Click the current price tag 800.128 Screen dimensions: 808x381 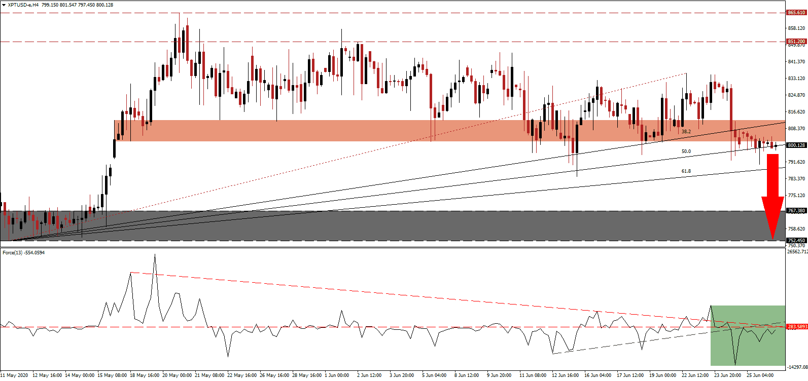(796, 145)
